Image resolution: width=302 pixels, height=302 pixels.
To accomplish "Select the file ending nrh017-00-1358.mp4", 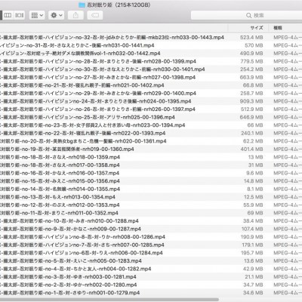I will pyautogui.click(x=151, y=165).
